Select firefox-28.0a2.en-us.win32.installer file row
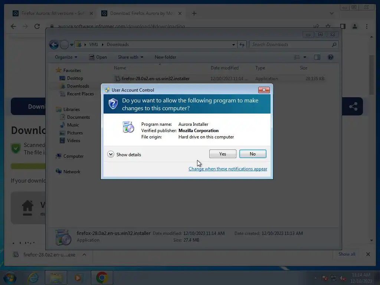This screenshot has width=380, height=285. 219,79
